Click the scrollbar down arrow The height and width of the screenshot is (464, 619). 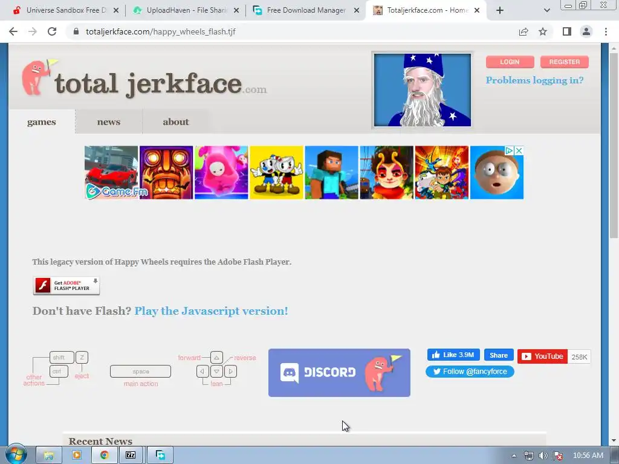[614, 440]
